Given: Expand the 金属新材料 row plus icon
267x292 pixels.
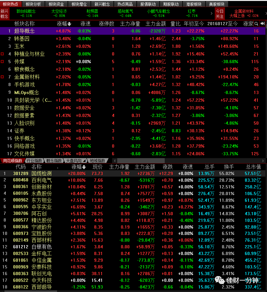Looking at the screenshot, I should (x=2, y=77).
